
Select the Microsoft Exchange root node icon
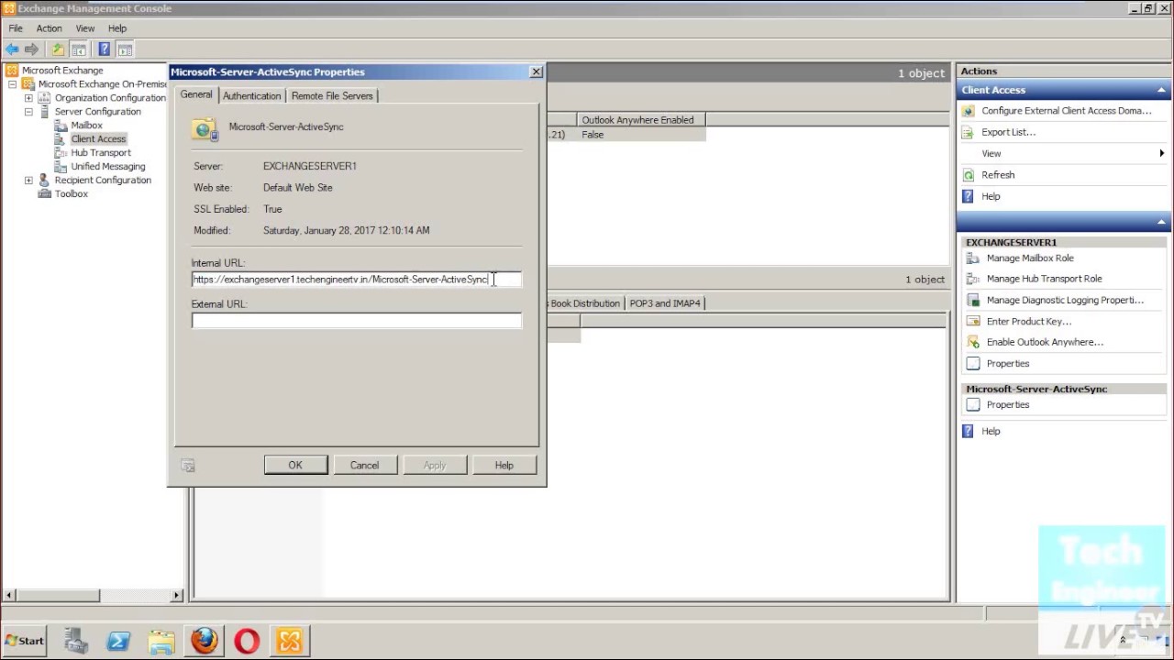point(12,70)
